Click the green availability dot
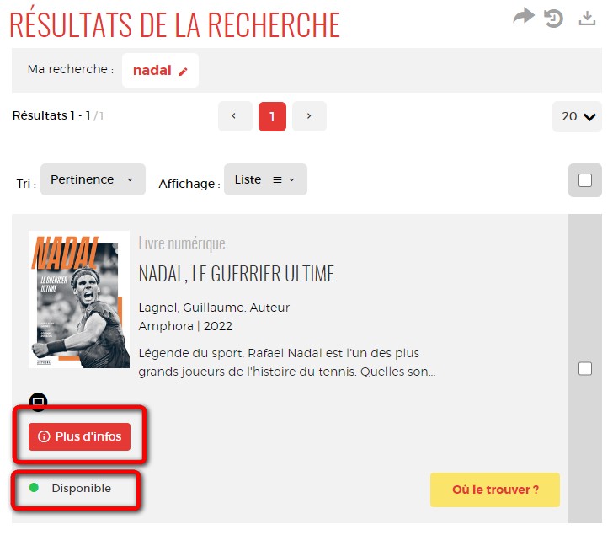This screenshot has height=535, width=613. 34,487
